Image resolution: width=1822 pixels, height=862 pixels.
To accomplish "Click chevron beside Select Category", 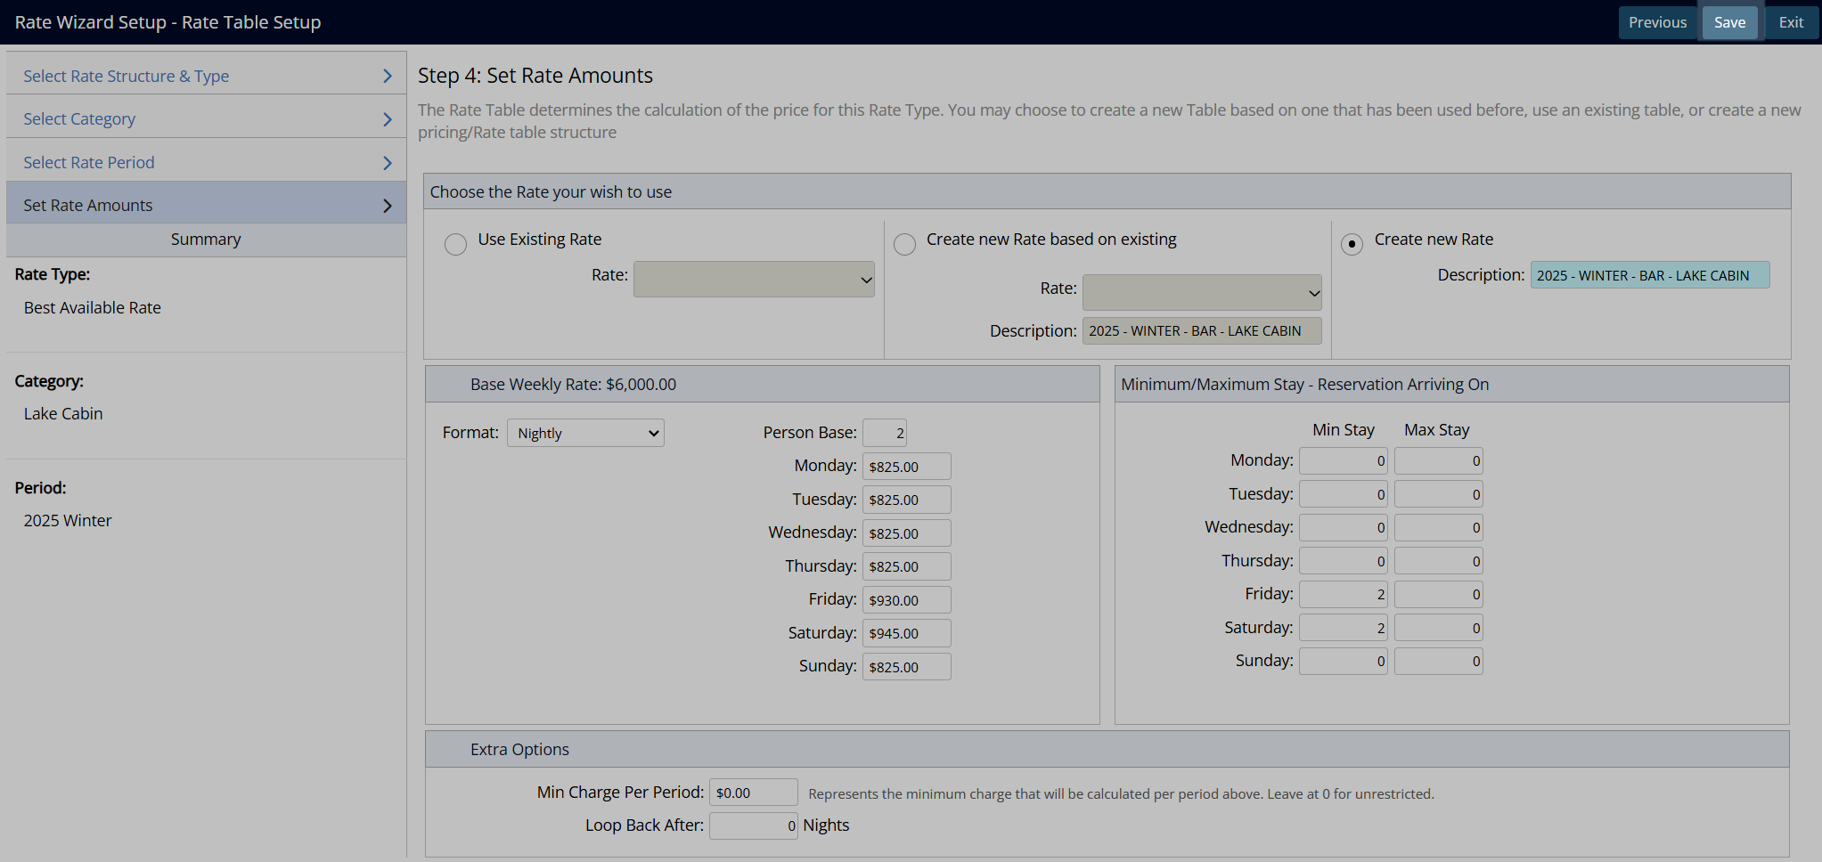I will tap(387, 119).
